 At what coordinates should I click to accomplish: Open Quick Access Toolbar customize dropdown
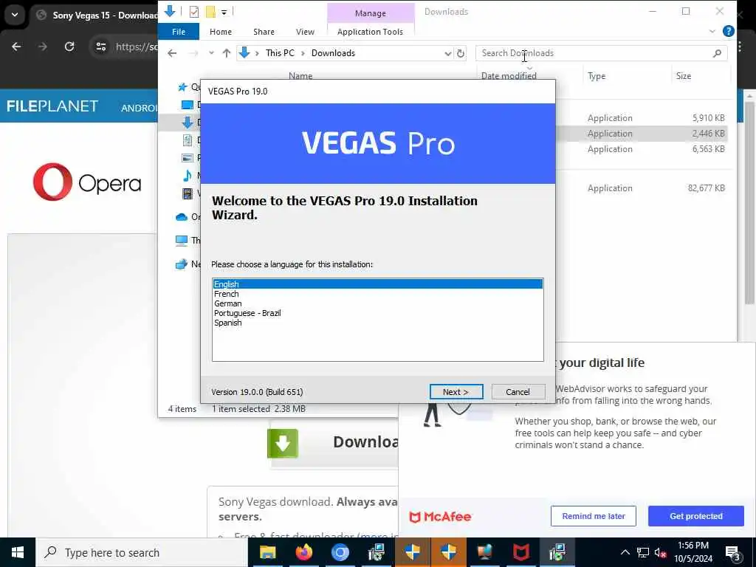point(224,12)
